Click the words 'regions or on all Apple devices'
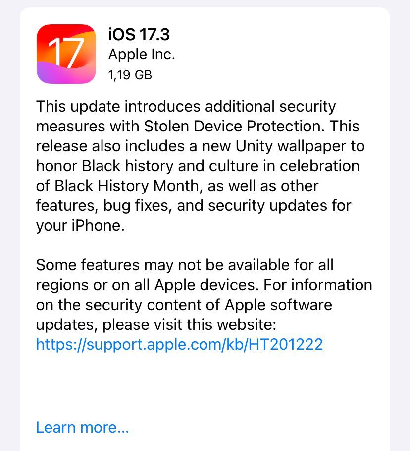Image resolution: width=410 pixels, height=451 pixels. click(145, 285)
